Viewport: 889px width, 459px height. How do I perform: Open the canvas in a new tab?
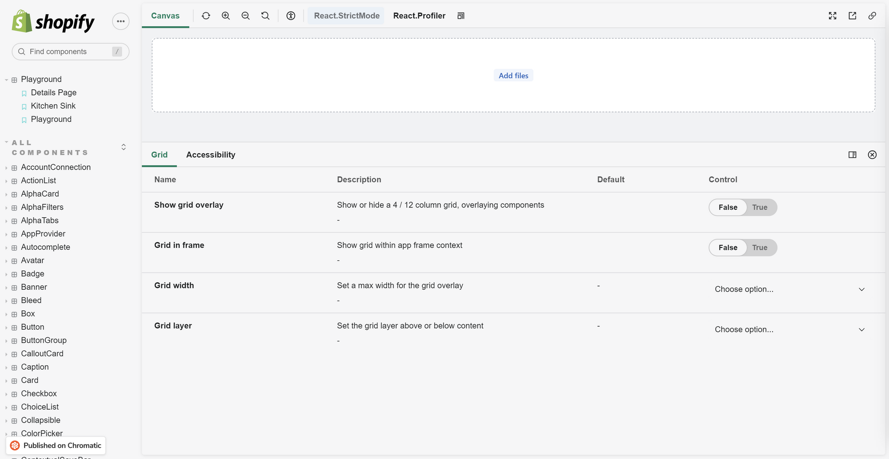(x=852, y=16)
